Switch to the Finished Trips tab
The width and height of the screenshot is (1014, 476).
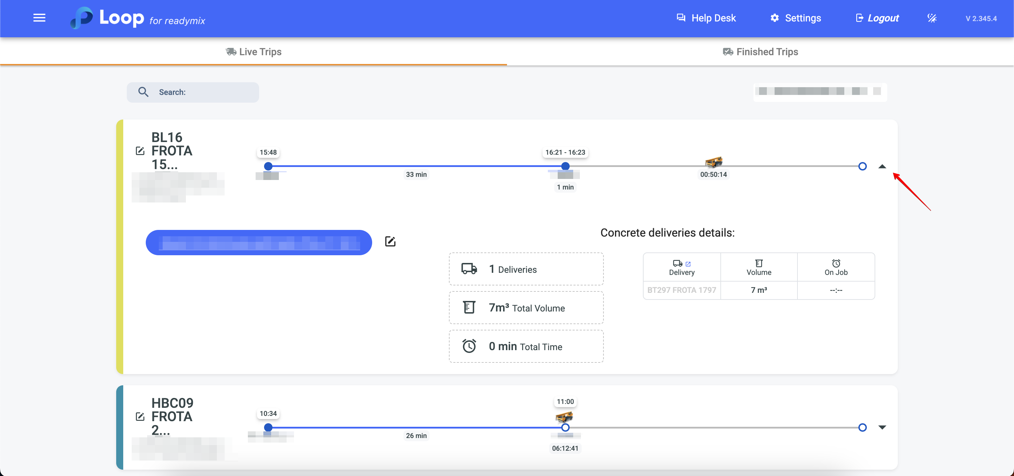pos(760,52)
